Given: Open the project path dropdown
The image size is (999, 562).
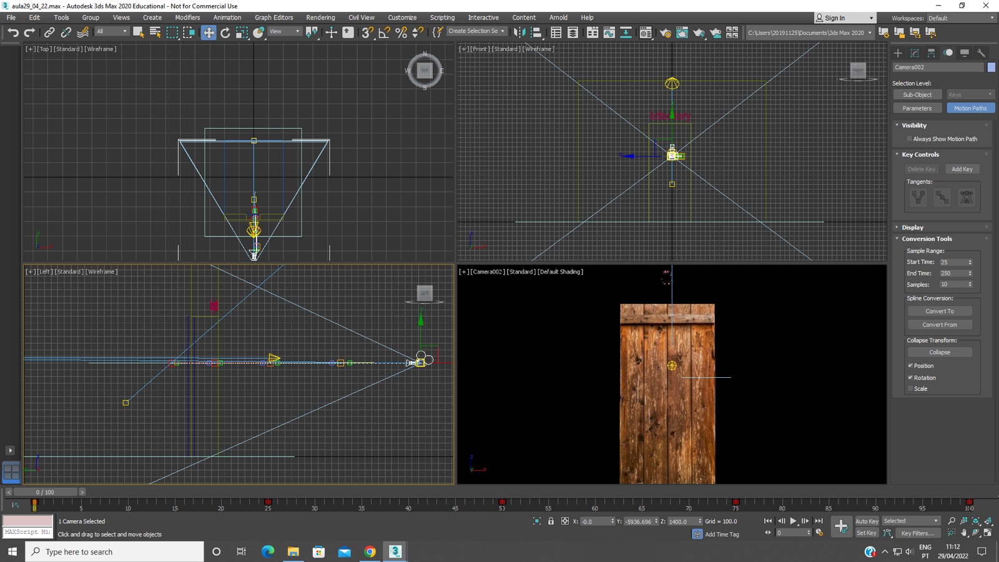Looking at the screenshot, I should click(809, 32).
